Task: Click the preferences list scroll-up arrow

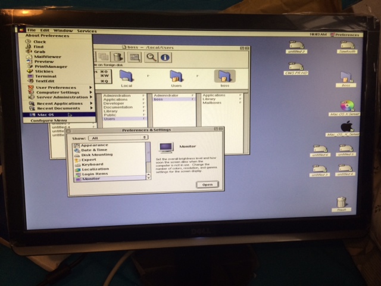Action: point(148,175)
